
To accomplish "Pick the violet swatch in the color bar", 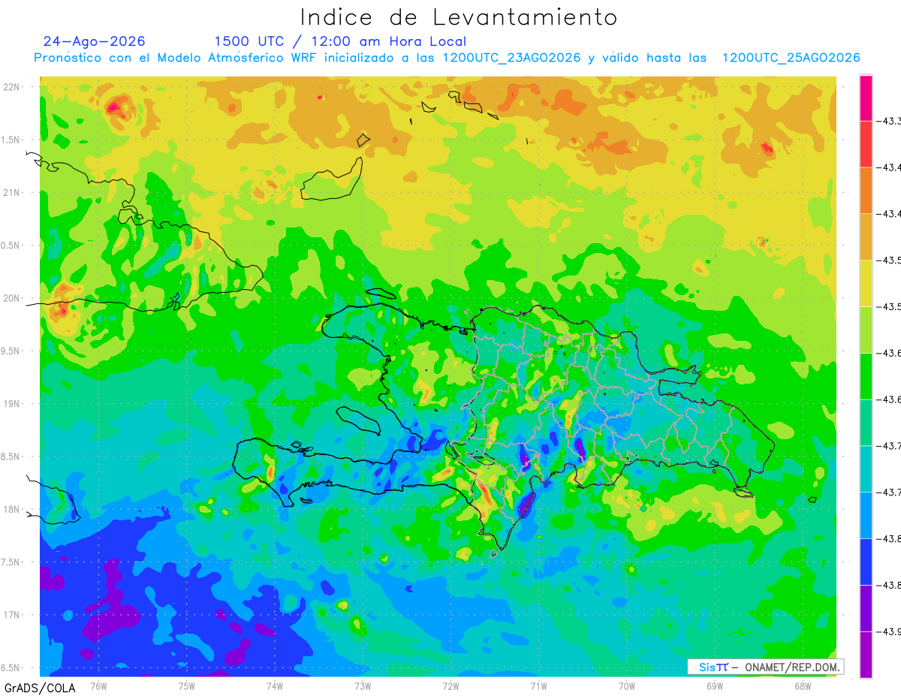I will pos(866,607).
